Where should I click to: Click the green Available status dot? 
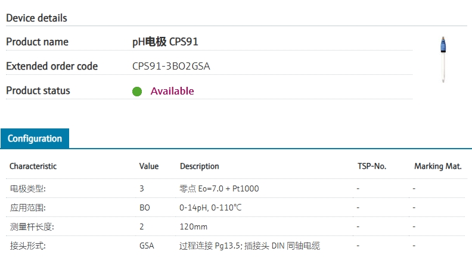pyautogui.click(x=137, y=92)
